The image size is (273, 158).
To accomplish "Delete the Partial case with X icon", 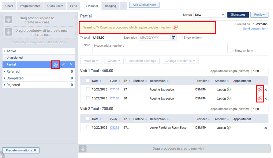I will tap(71, 64).
